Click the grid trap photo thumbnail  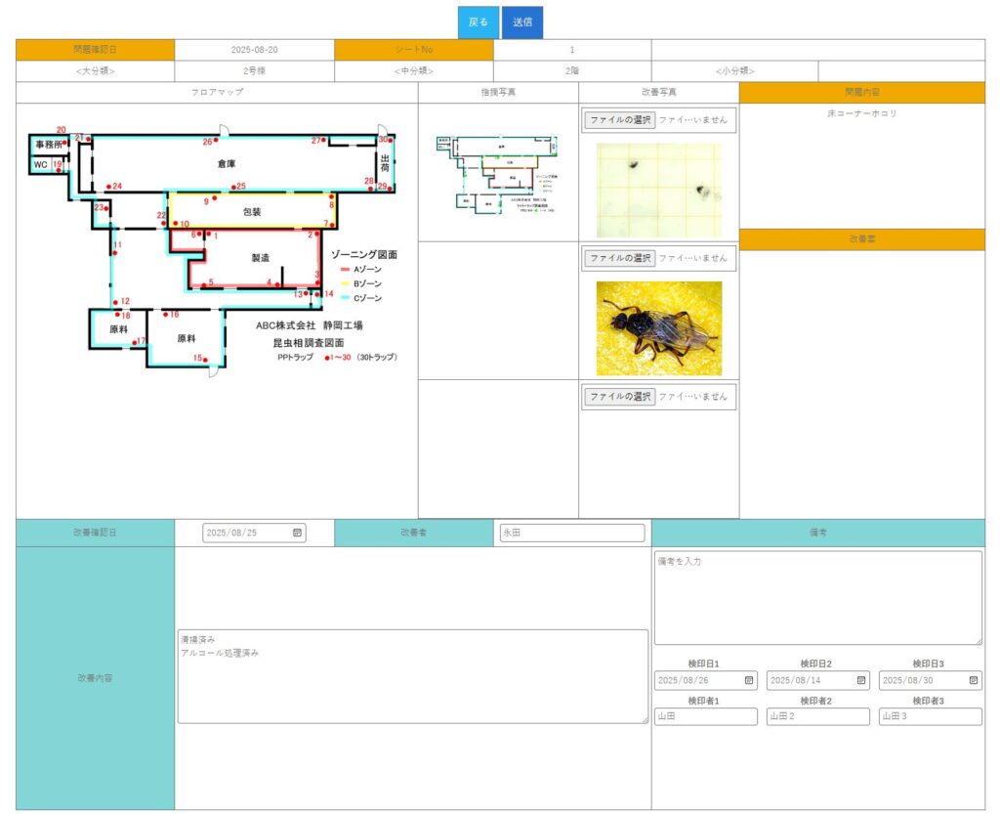point(659,190)
